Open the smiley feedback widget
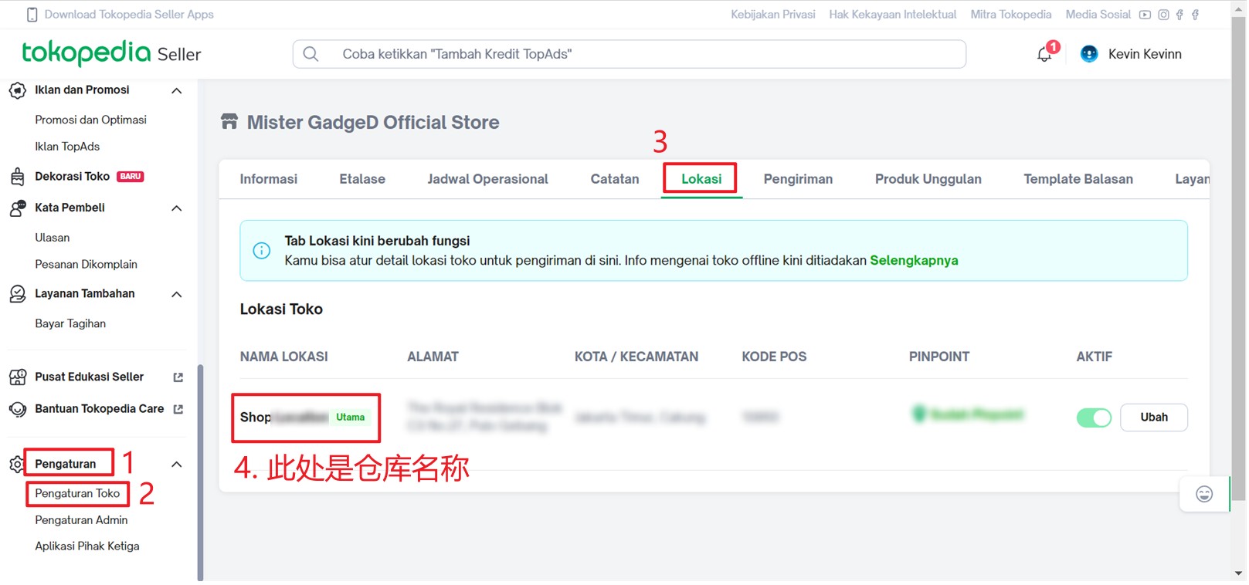This screenshot has width=1249, height=585. (x=1204, y=494)
